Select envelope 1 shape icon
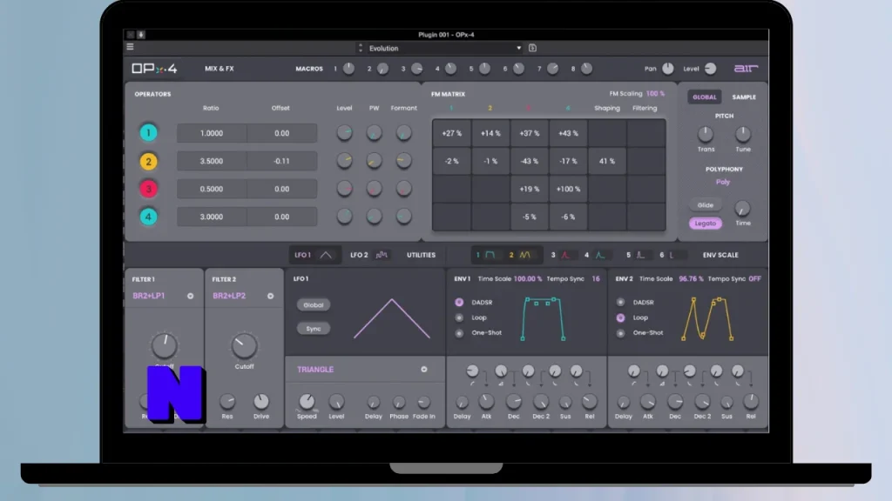The height and width of the screenshot is (501, 892). click(490, 255)
